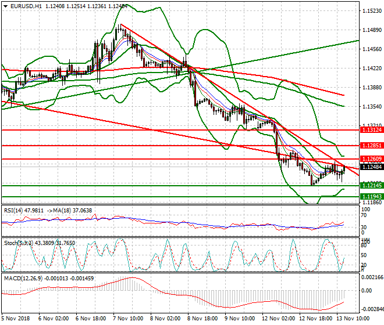The width and height of the screenshot is (384, 325).
Task: Click the green 1.12145 support level label
Action: click(372, 186)
